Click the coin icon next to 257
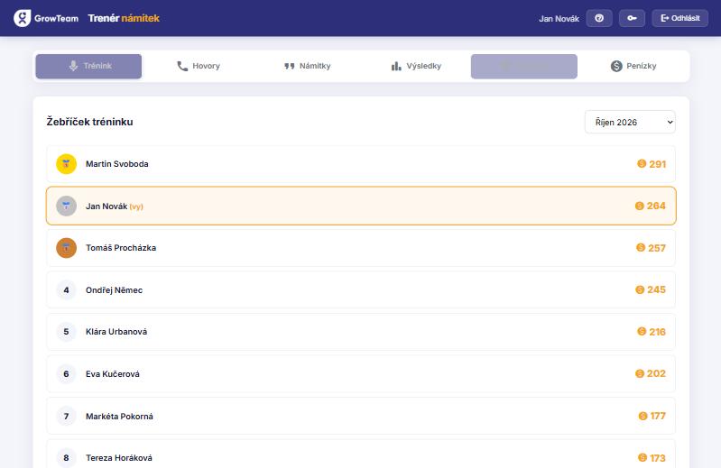This screenshot has width=721, height=468. [641, 248]
